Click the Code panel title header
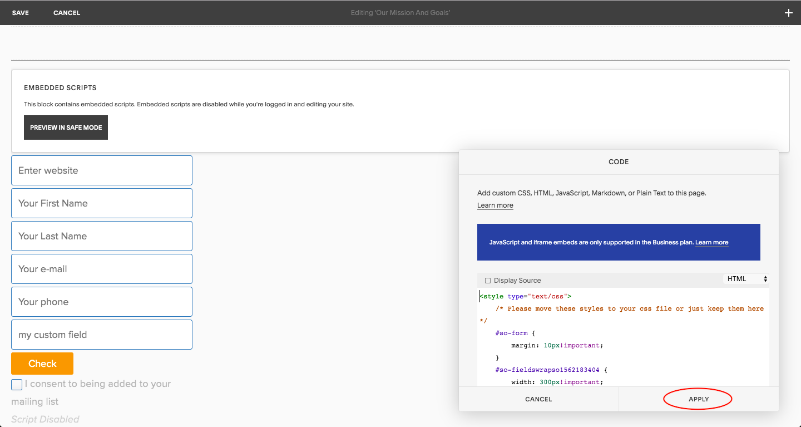 (x=619, y=162)
